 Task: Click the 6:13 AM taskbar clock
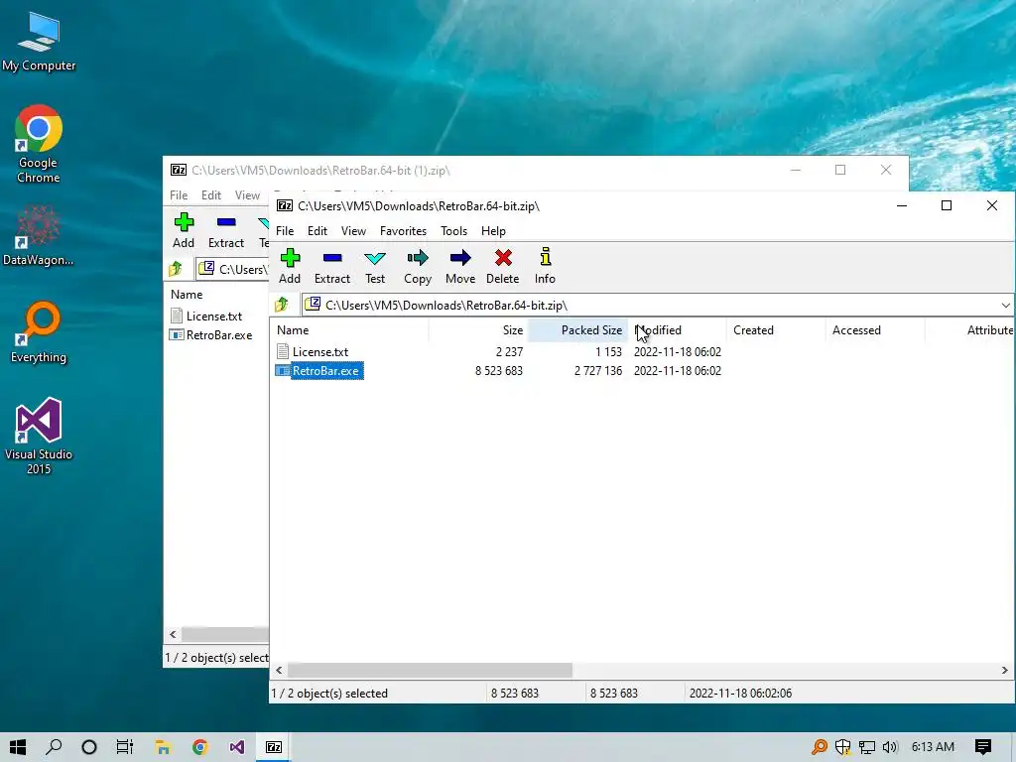click(x=933, y=747)
